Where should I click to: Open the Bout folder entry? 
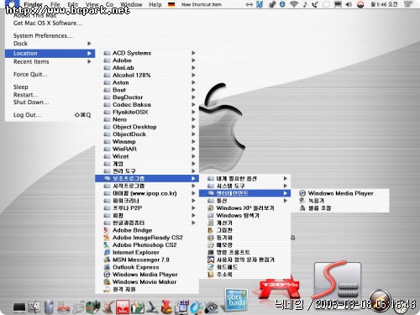coord(147,90)
